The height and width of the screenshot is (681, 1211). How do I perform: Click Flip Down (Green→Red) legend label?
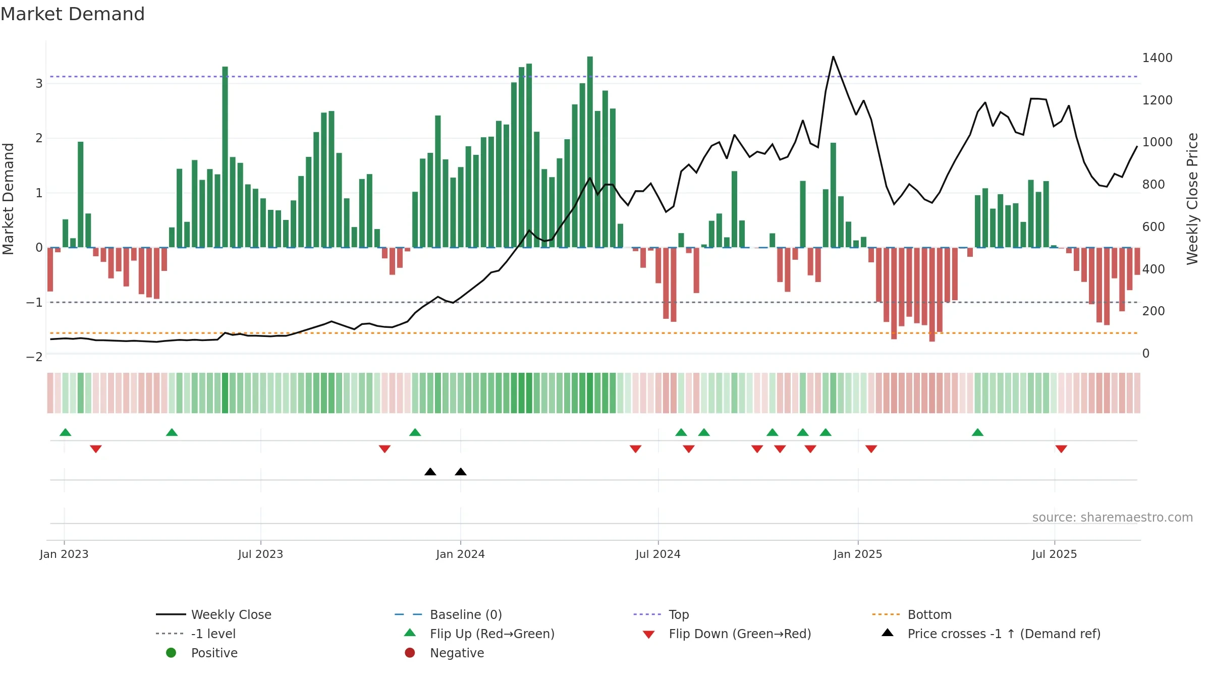click(740, 634)
